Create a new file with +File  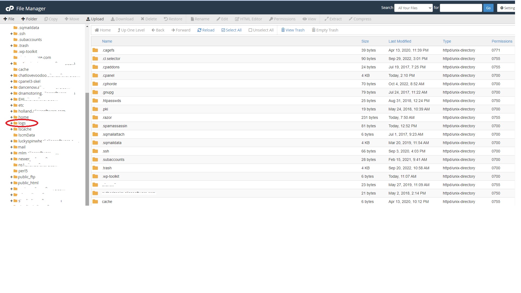pos(9,19)
